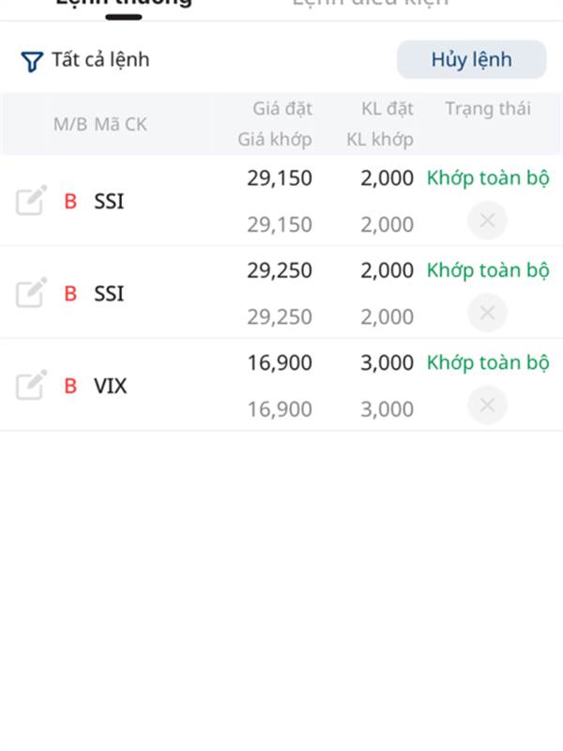Click the 'Trạng thái' column header
This screenshot has width=563, height=751.
487,108
